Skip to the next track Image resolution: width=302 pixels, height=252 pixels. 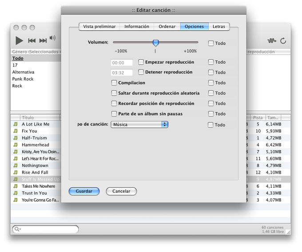click(x=43, y=41)
